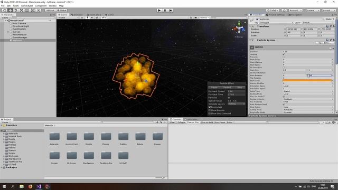Switch to the Game tab
Screen dimensions: 338x190
[109, 15]
